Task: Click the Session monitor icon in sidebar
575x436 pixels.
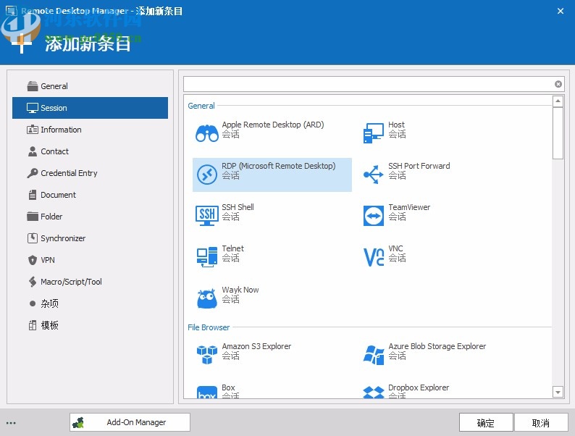Action: pyautogui.click(x=33, y=108)
